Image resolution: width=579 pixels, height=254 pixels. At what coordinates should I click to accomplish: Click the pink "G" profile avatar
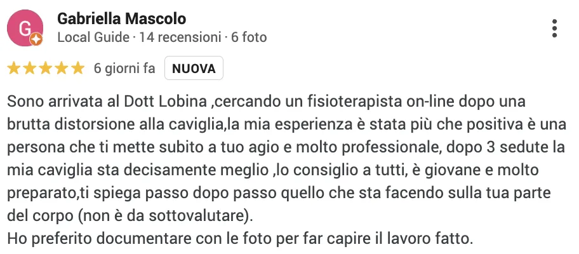coord(25,28)
